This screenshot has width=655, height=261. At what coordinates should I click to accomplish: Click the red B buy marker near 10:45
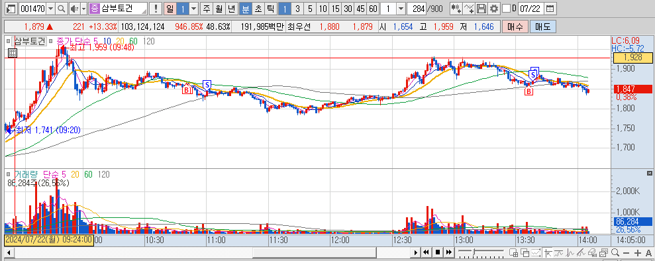pyautogui.click(x=186, y=89)
